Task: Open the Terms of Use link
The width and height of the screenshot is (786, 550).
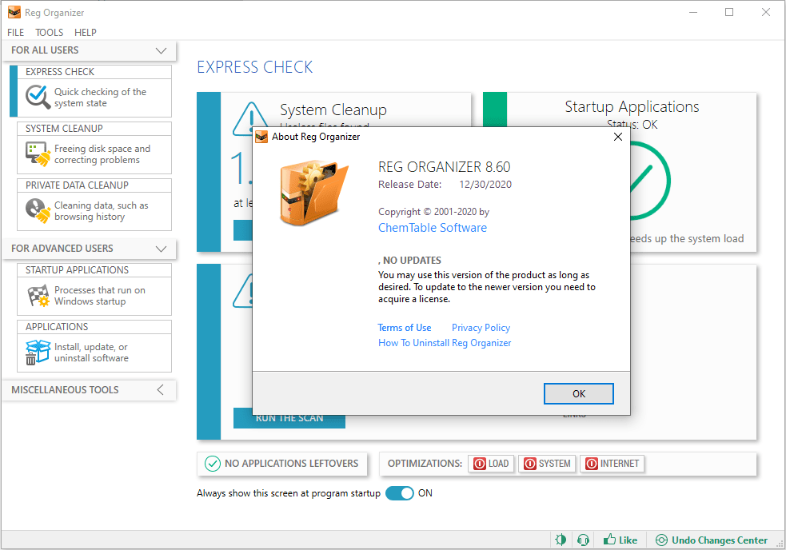Action: point(405,328)
